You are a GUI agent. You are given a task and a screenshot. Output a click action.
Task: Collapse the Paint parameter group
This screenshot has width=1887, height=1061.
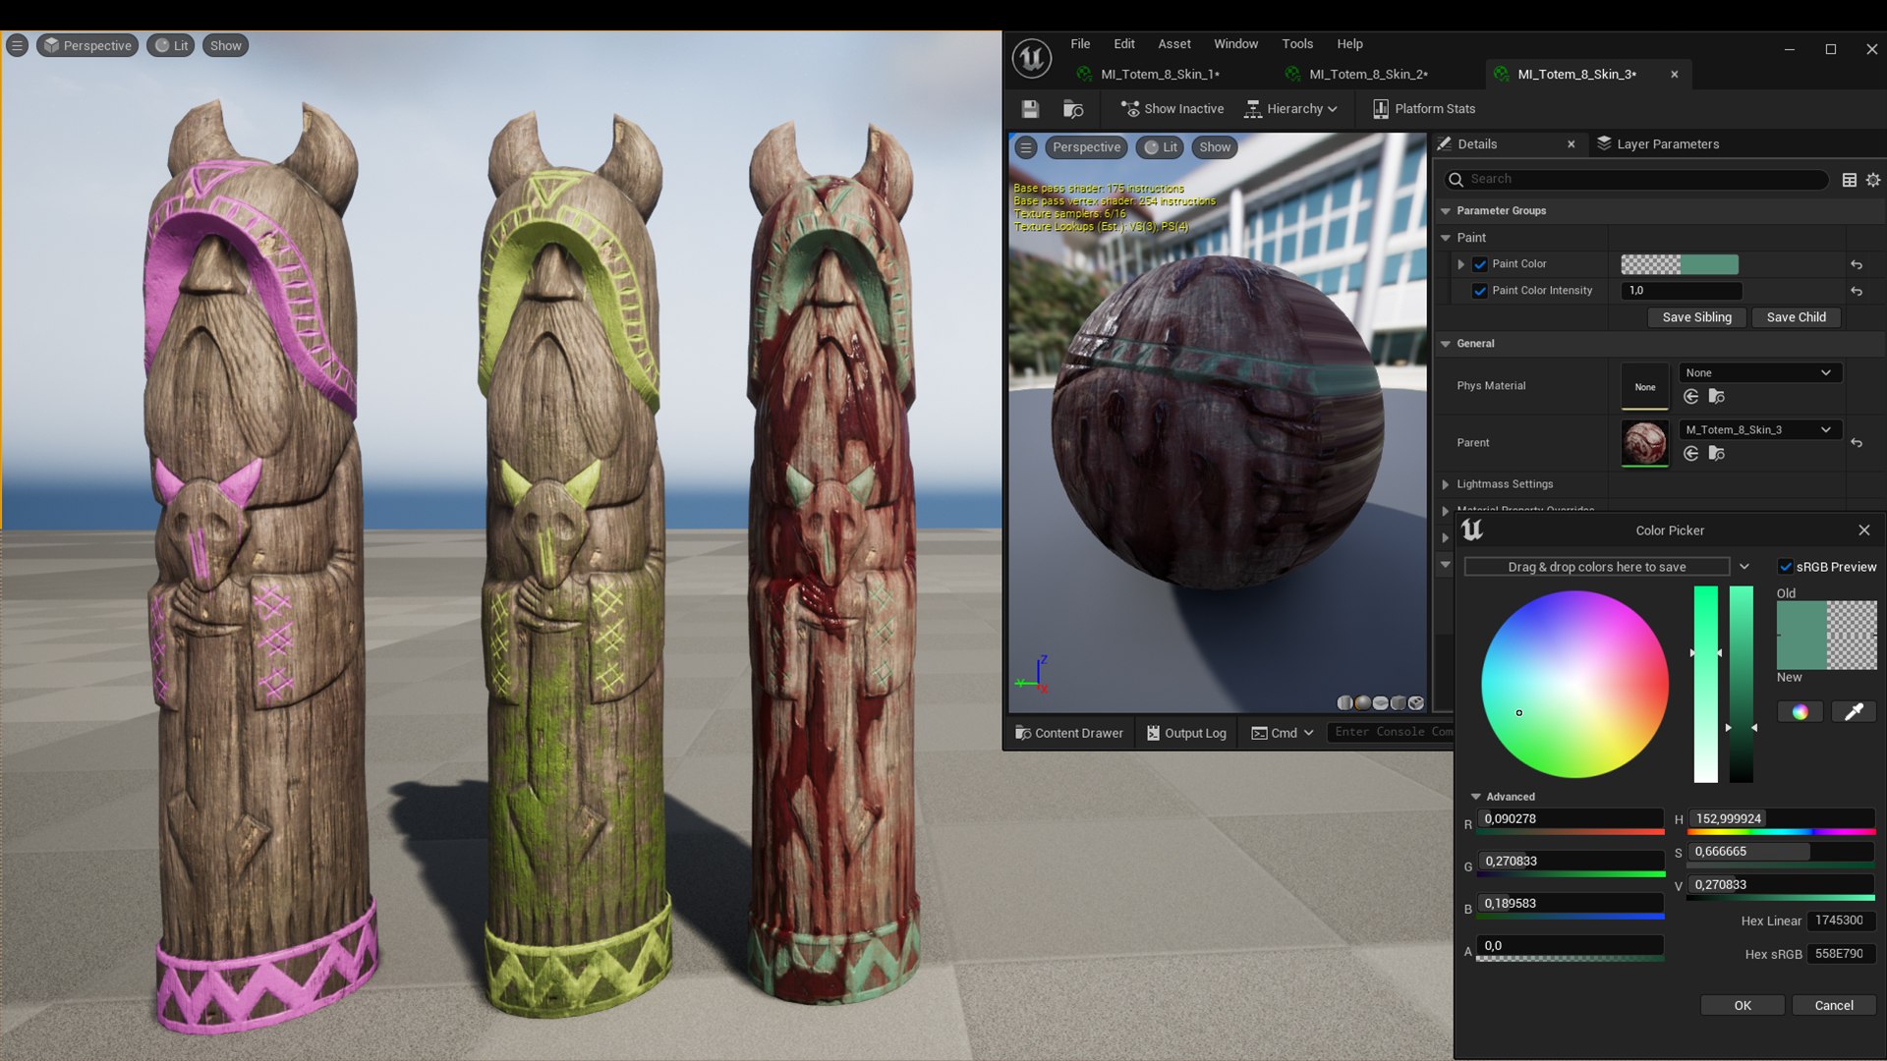[x=1446, y=238]
